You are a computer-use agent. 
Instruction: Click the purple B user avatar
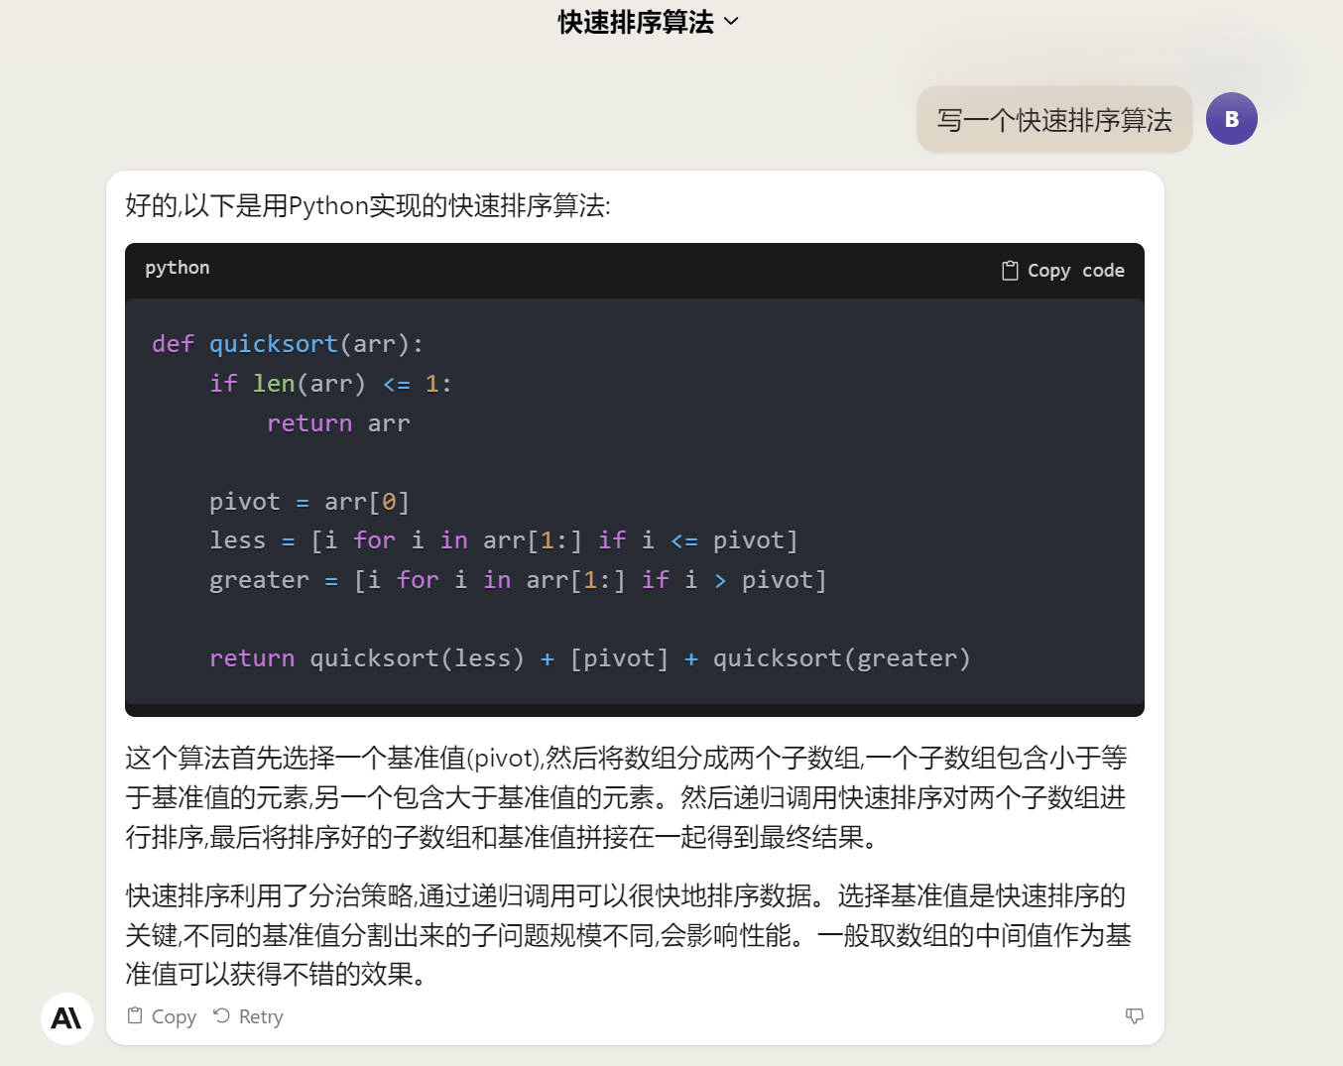pyautogui.click(x=1232, y=119)
